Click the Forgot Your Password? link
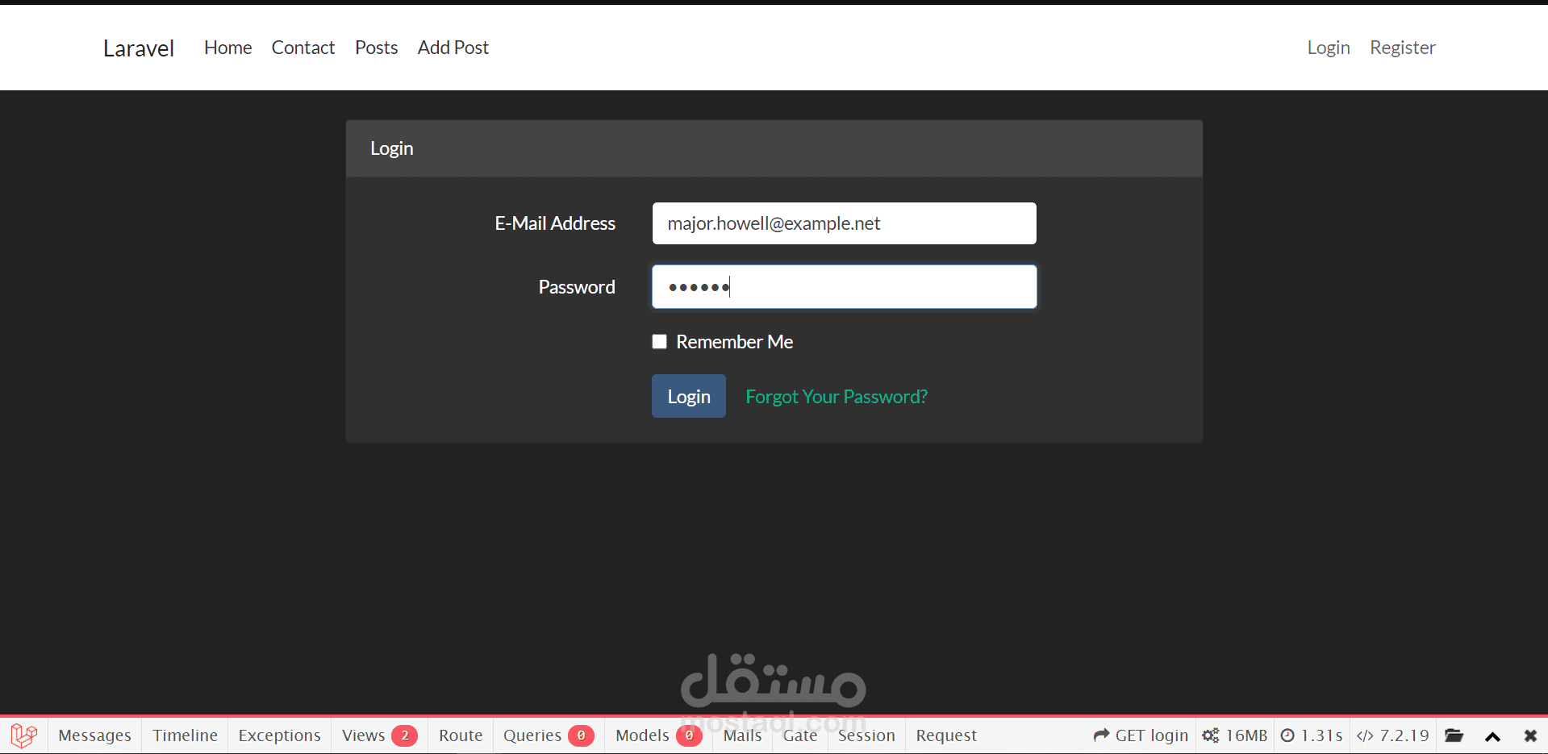This screenshot has width=1548, height=754. [837, 397]
